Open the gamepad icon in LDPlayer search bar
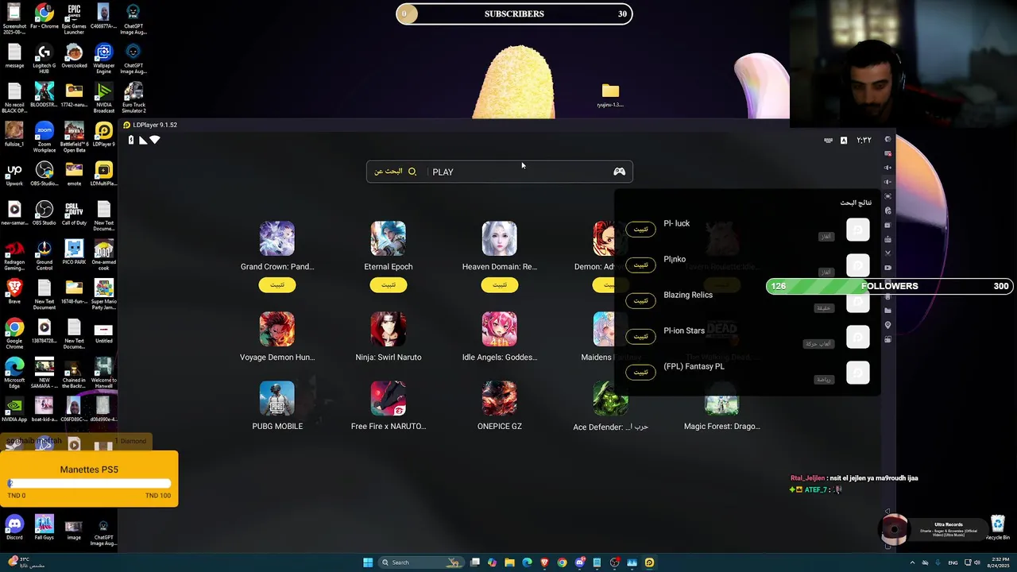Image resolution: width=1017 pixels, height=572 pixels. click(620, 172)
